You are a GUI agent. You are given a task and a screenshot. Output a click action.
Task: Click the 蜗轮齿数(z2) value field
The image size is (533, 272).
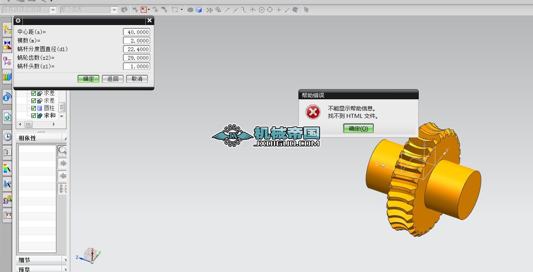click(137, 58)
